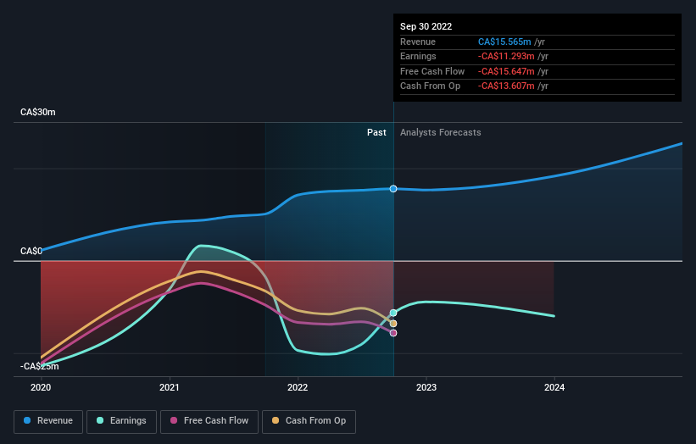Select the pink Free Cash Flow data marker
696x444 pixels.
point(393,333)
